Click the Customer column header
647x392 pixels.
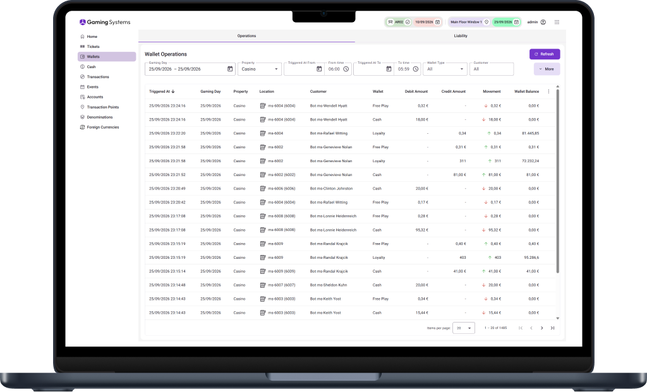(318, 92)
